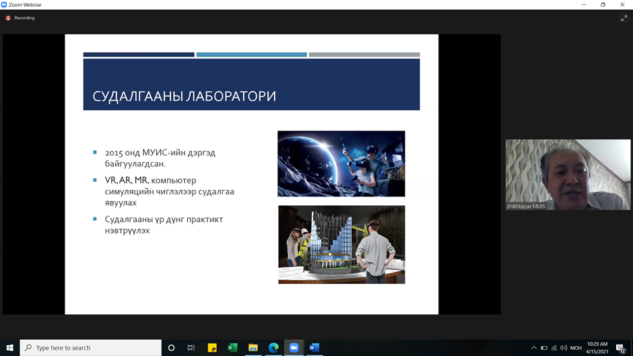Open the notifications action center icon
The width and height of the screenshot is (633, 356).
[x=621, y=348]
